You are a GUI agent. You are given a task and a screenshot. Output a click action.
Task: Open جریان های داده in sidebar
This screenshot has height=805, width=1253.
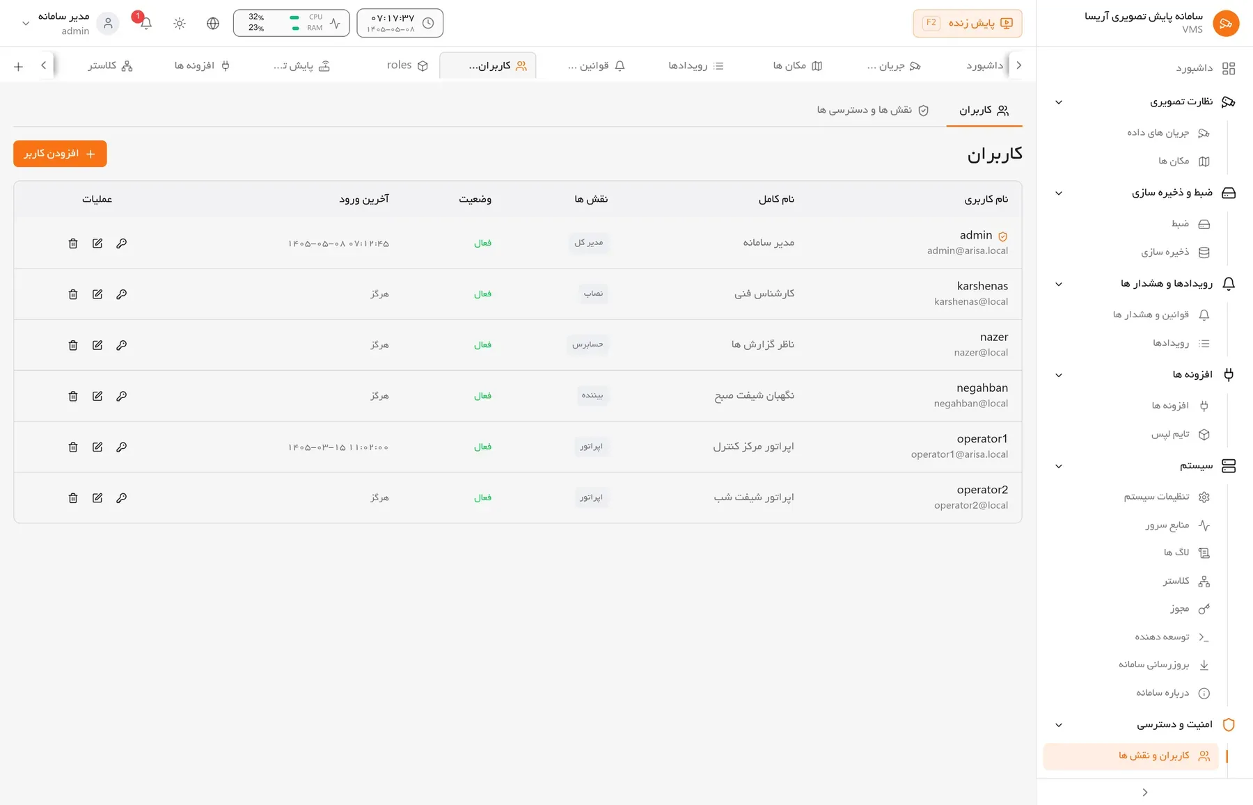click(1169, 133)
